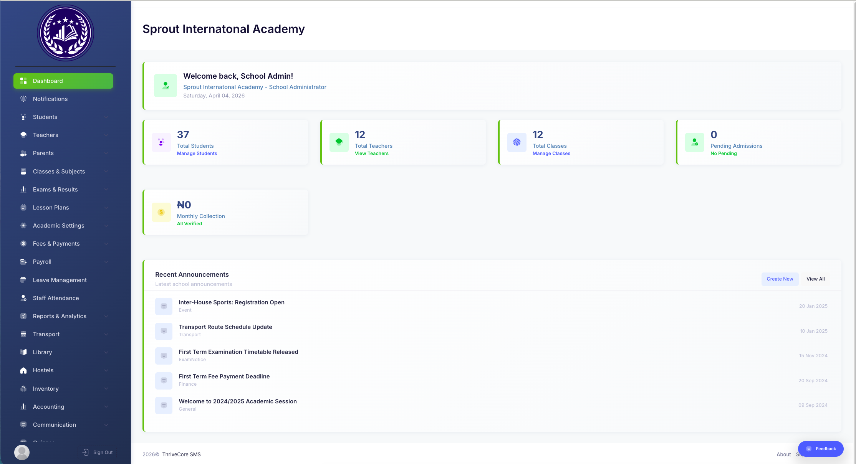Click the Students icon in the sidebar

(x=23, y=117)
